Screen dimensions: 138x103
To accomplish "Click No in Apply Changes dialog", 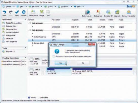I will (83, 63).
